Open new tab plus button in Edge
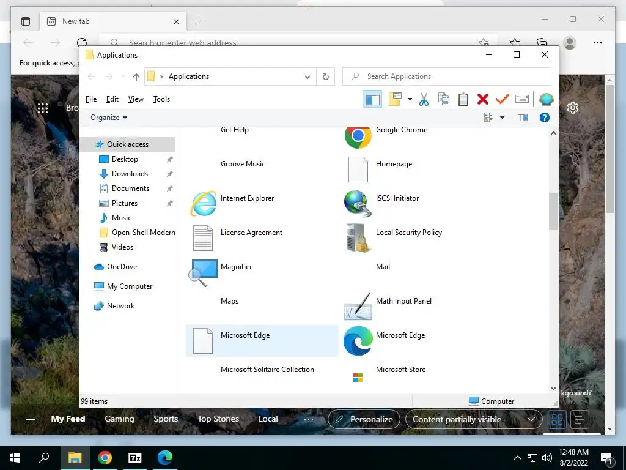 click(197, 21)
